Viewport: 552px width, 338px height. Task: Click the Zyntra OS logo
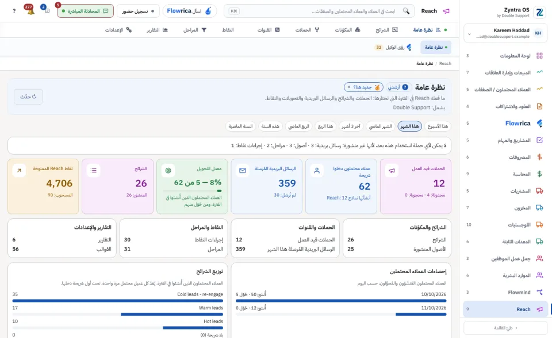pos(539,12)
